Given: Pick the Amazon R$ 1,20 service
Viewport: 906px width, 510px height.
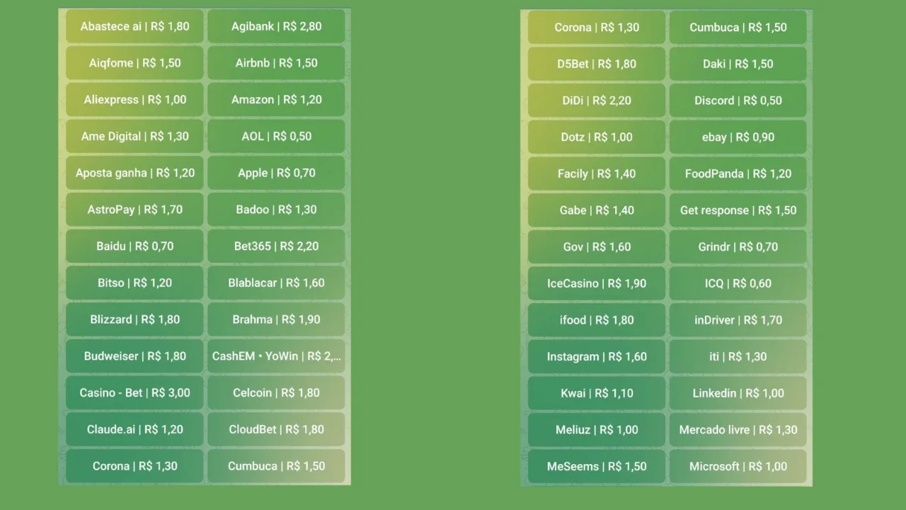Looking at the screenshot, I should [276, 100].
